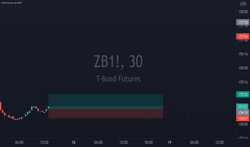Click the red stop-loss zone rectangle

coord(106,113)
